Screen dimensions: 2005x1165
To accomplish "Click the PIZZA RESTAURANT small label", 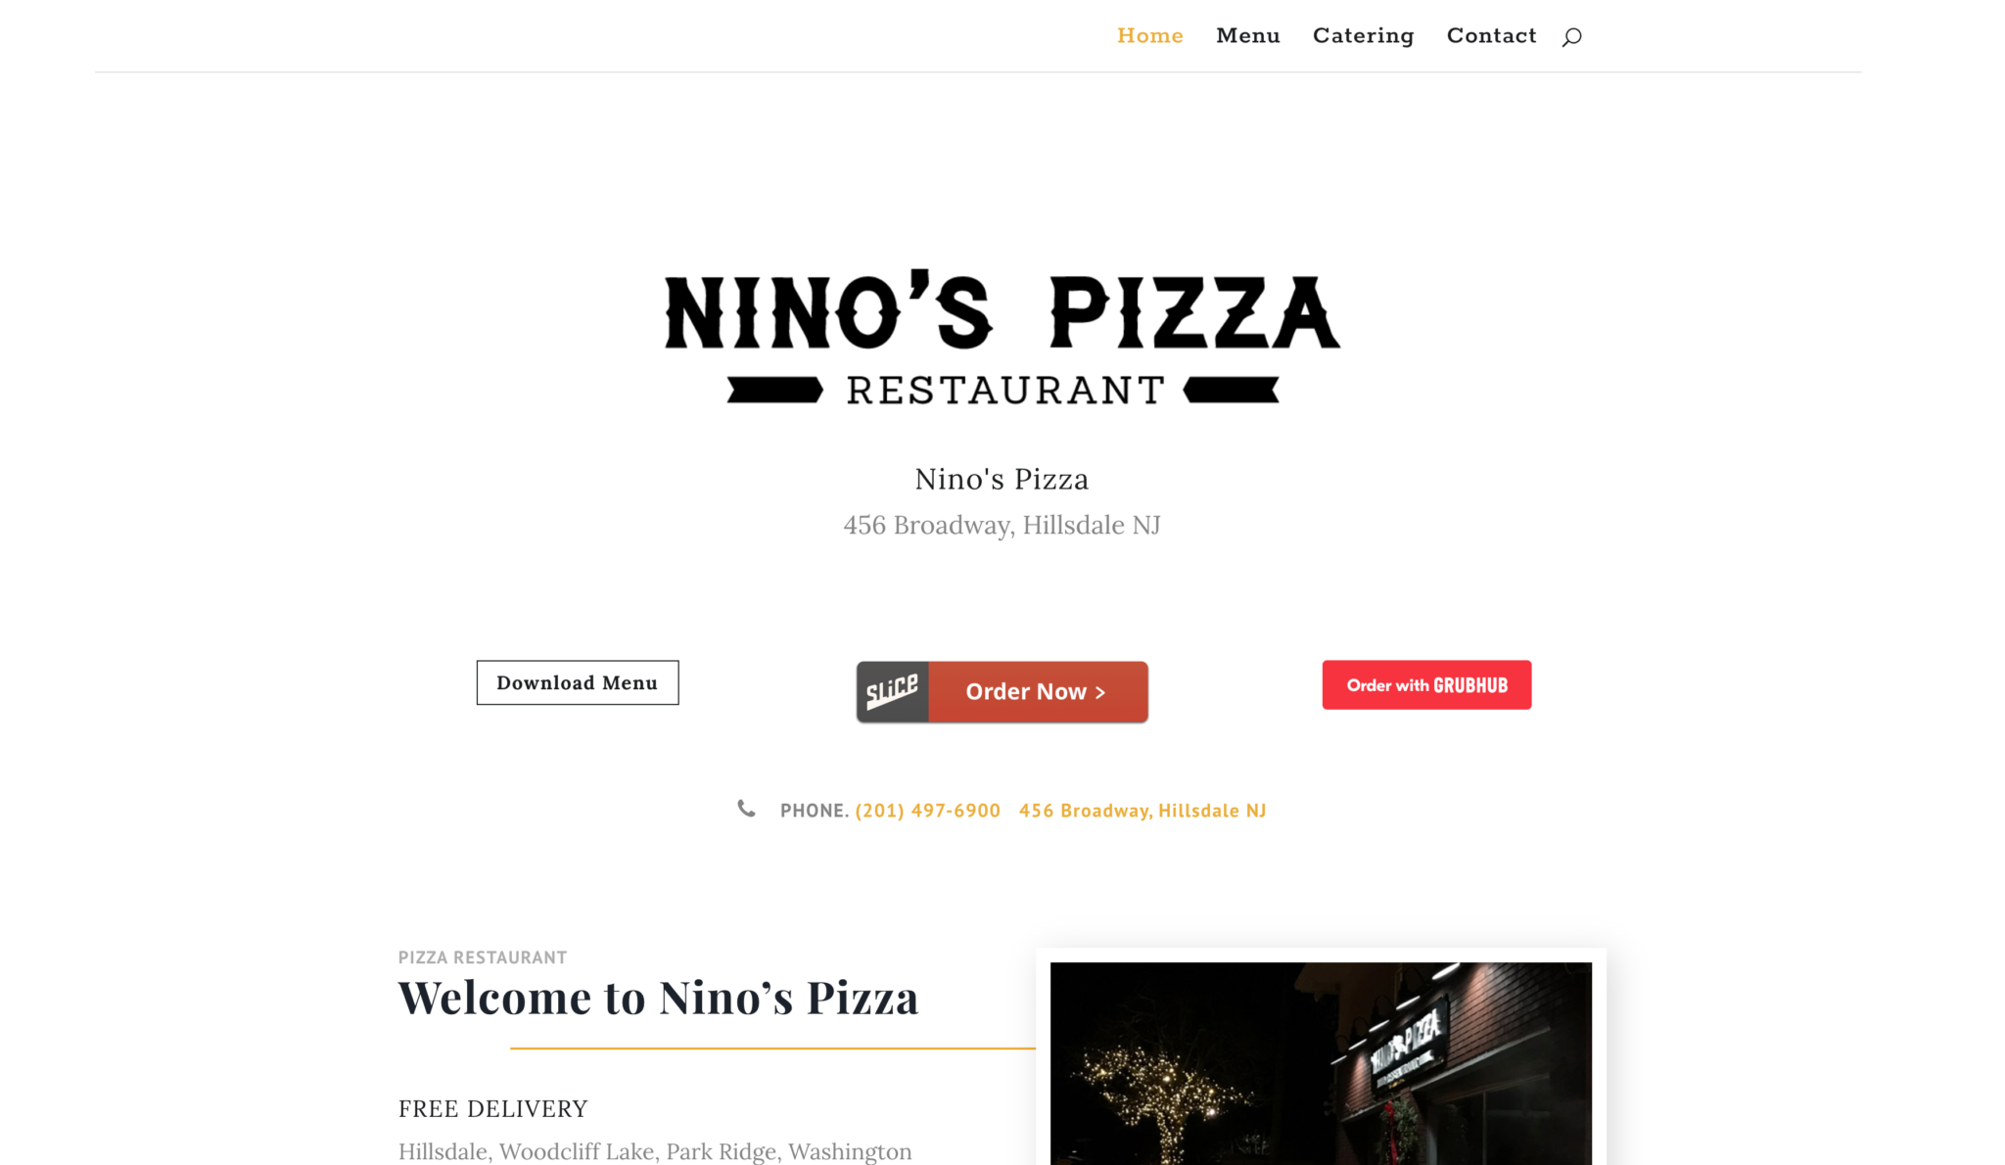I will pyautogui.click(x=483, y=957).
